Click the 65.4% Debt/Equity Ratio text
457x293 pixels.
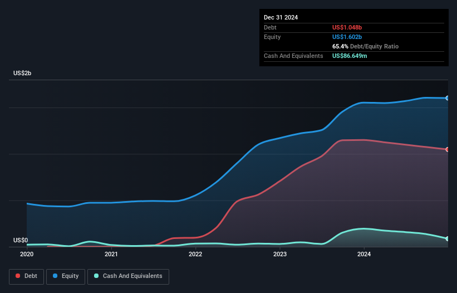pos(365,46)
